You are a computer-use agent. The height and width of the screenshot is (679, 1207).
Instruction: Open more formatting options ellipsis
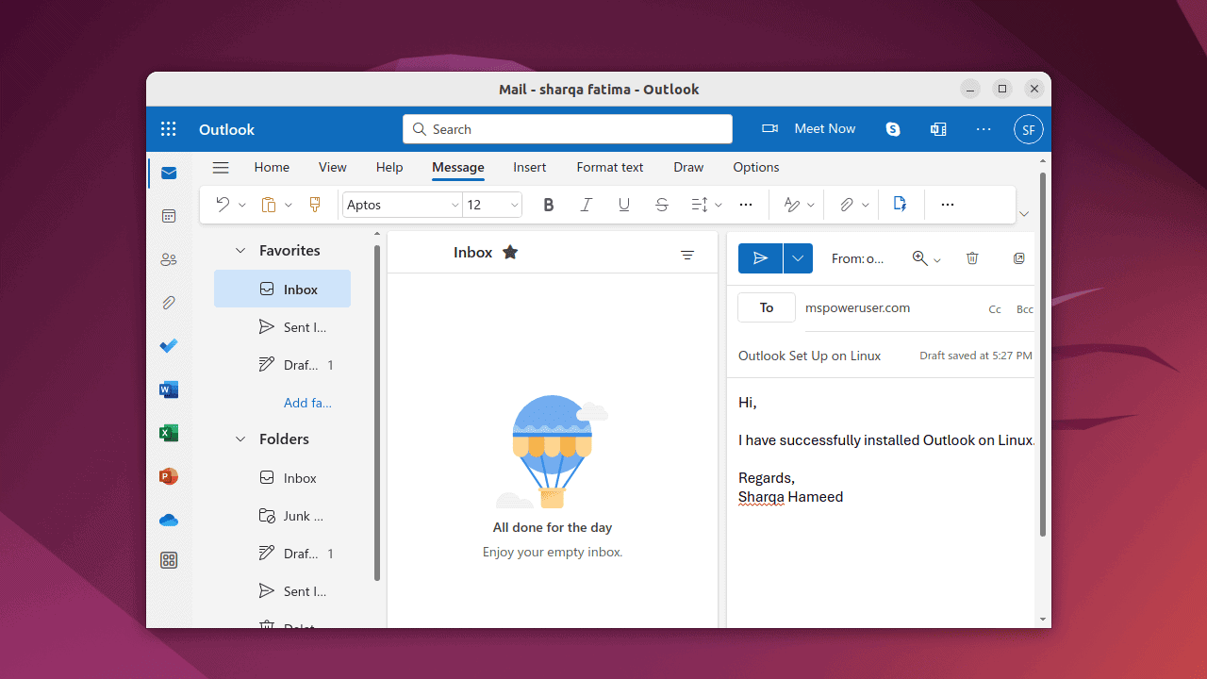click(x=746, y=205)
